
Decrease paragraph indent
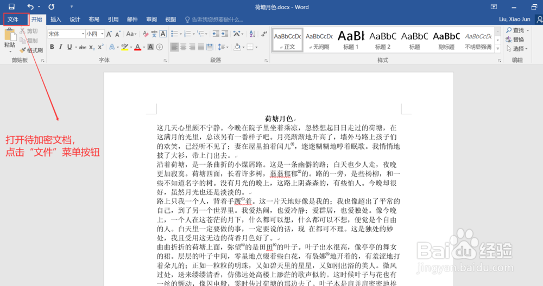[216, 34]
